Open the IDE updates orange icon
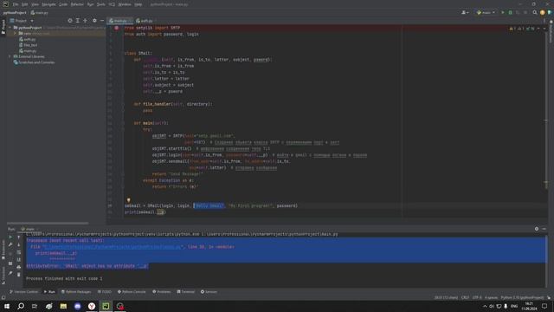 [543, 13]
